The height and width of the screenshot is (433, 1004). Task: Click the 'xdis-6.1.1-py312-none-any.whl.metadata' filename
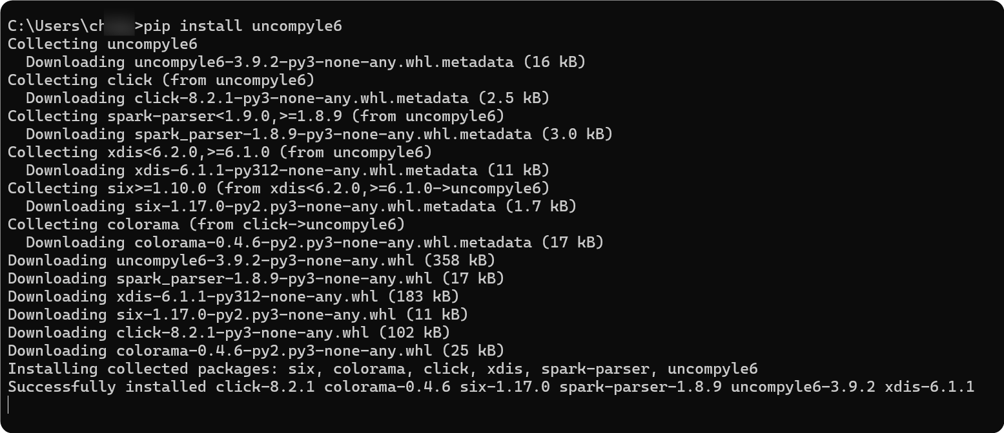click(305, 171)
